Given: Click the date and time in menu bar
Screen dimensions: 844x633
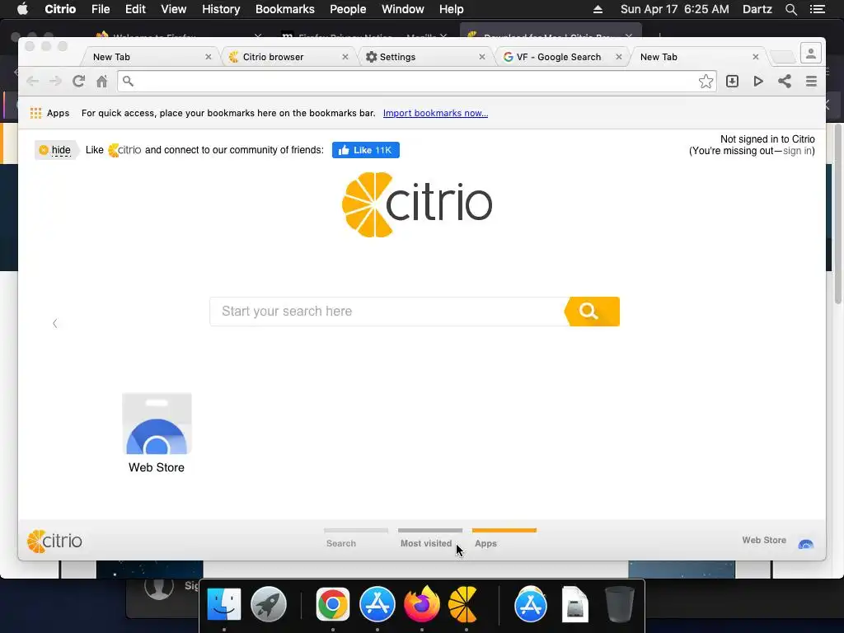Looking at the screenshot, I should [674, 9].
